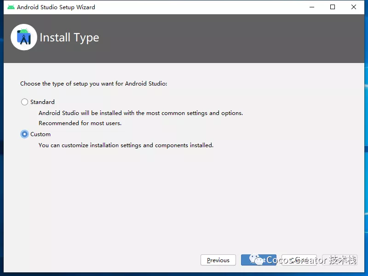The width and height of the screenshot is (368, 276).
Task: Choose the Custom radio button circle
Action: click(x=24, y=134)
